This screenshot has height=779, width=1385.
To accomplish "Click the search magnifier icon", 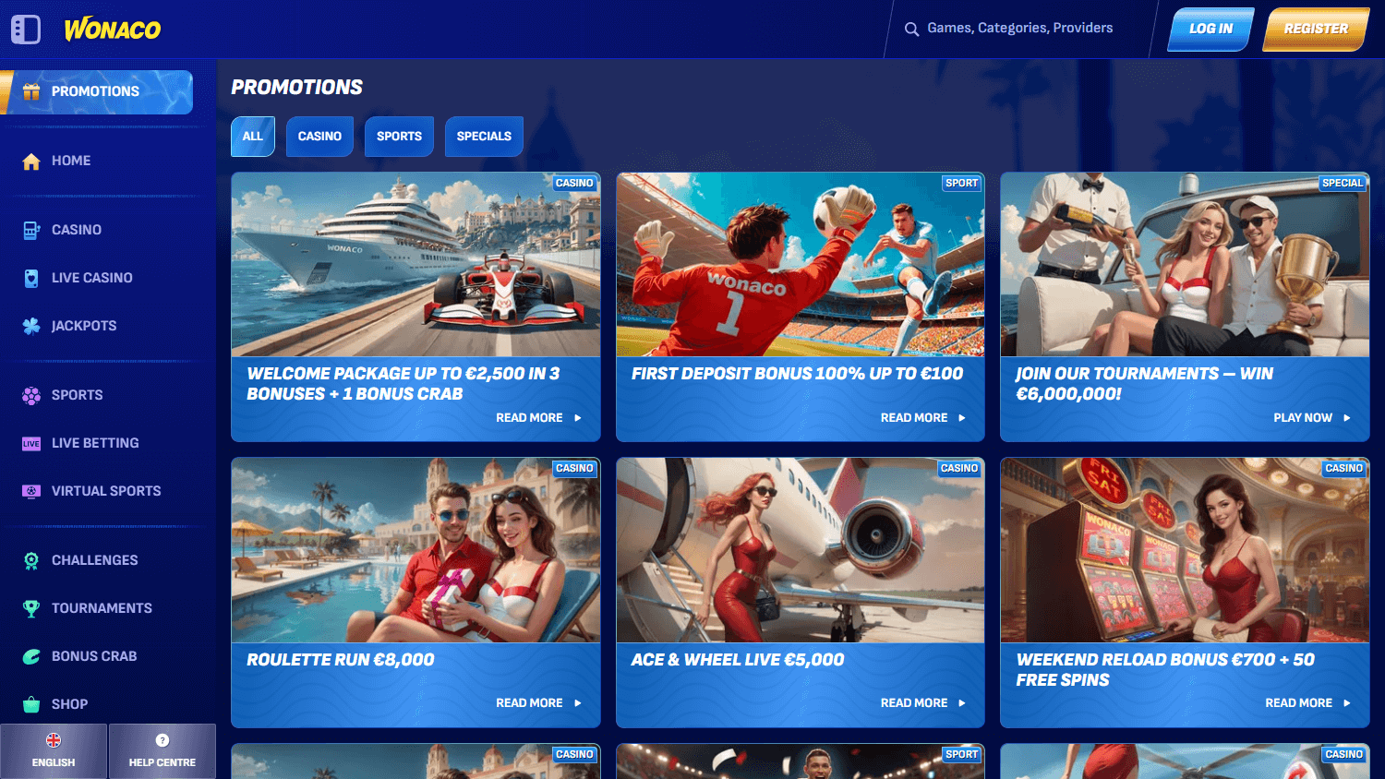I will [x=910, y=28].
